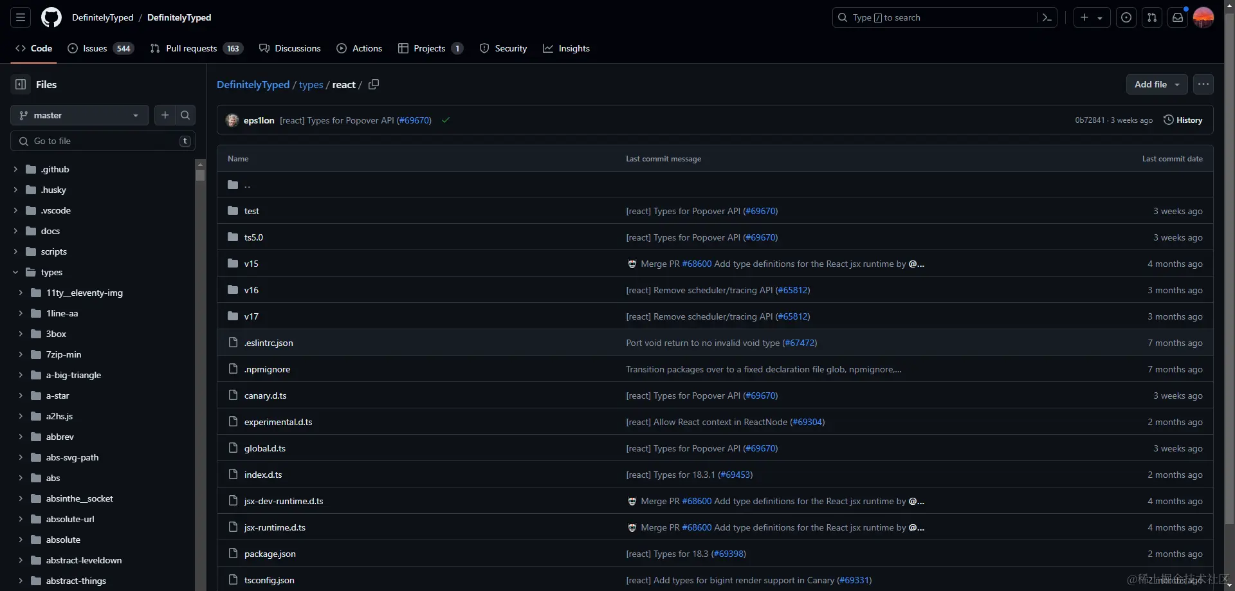This screenshot has width=1235, height=591.
Task: Switch to the Insights tab
Action: (x=566, y=48)
